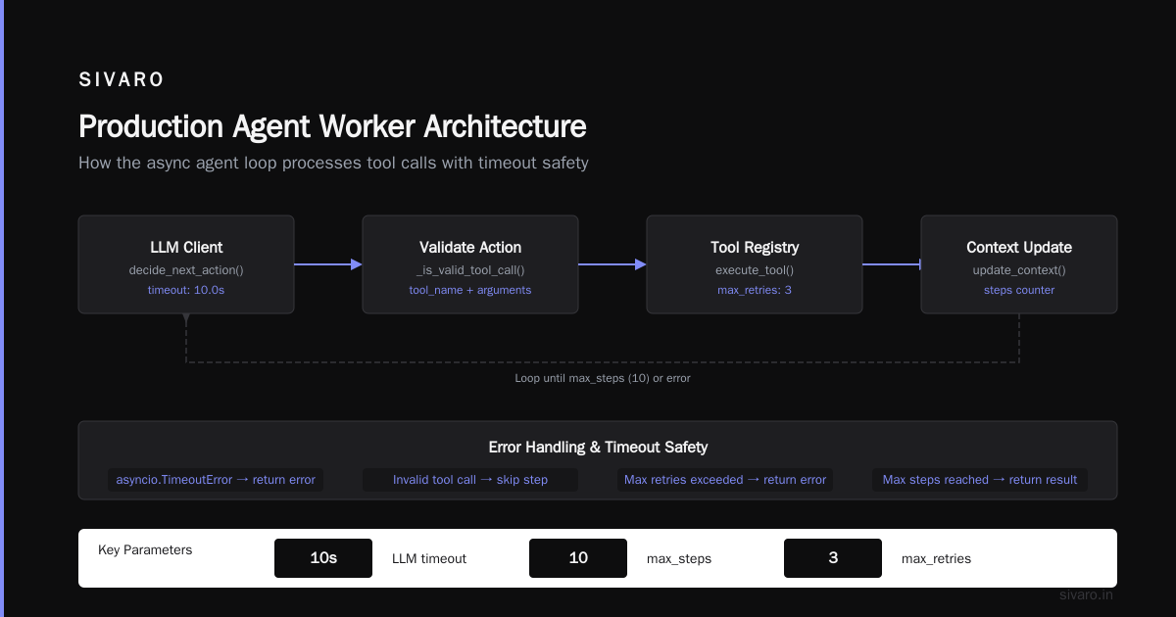Image resolution: width=1176 pixels, height=617 pixels.
Task: Select the Context Update box
Action: click(1019, 264)
